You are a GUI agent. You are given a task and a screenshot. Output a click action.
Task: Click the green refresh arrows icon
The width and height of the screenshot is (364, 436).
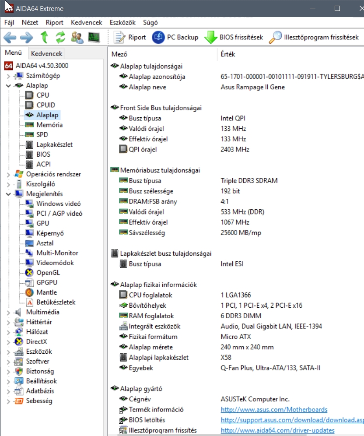tap(60, 37)
